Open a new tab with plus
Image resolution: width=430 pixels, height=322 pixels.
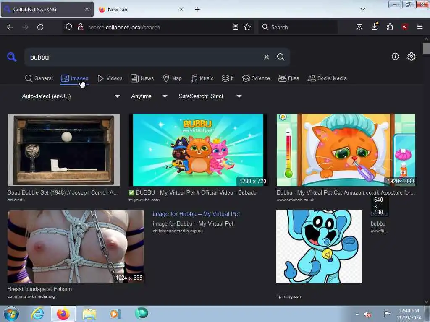197,10
